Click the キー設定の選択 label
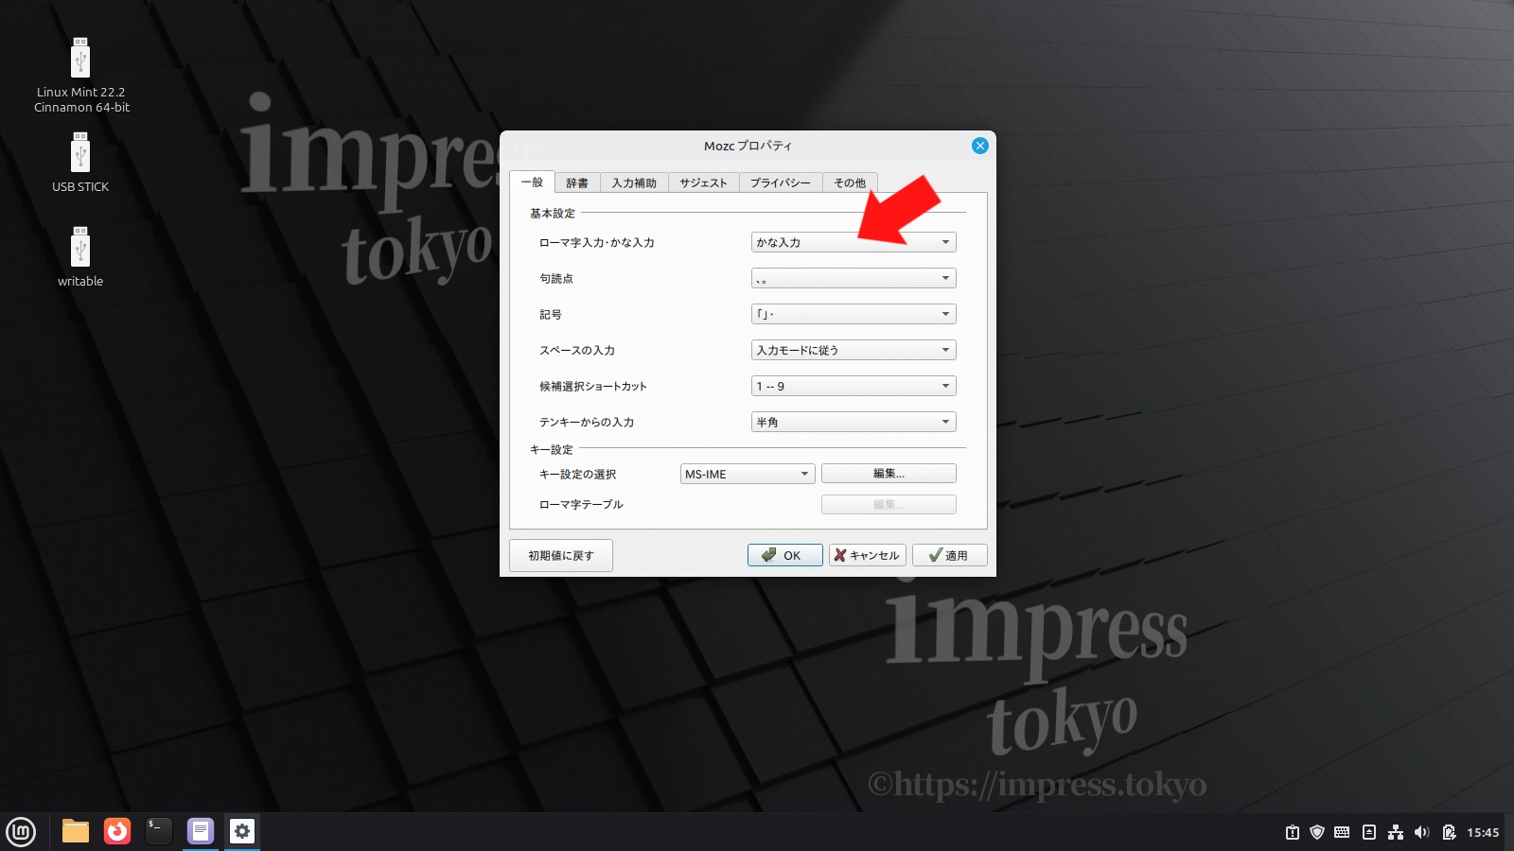The image size is (1514, 851). point(577,475)
